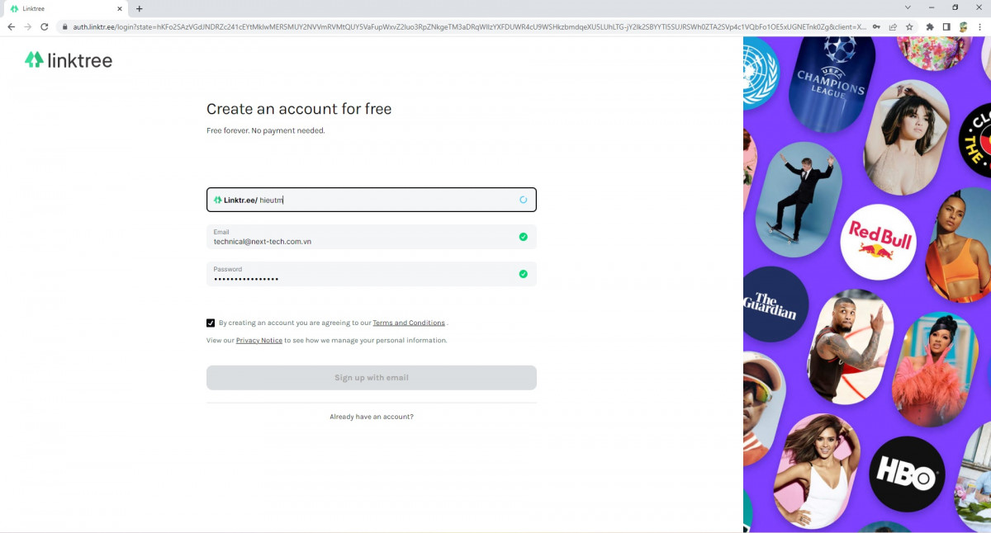Click 'Free forever. No payment needed.' text
991x533 pixels.
tap(266, 130)
